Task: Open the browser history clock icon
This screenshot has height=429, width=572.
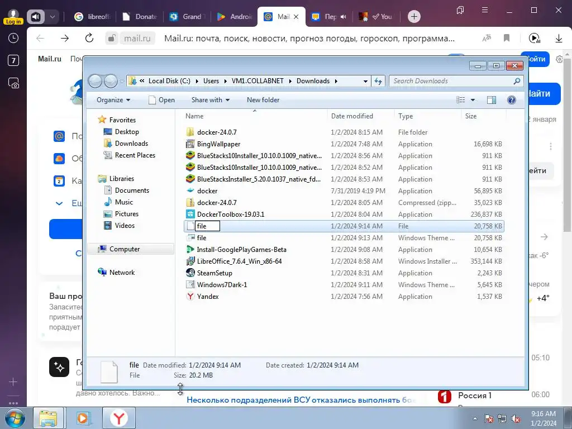Action: click(13, 38)
